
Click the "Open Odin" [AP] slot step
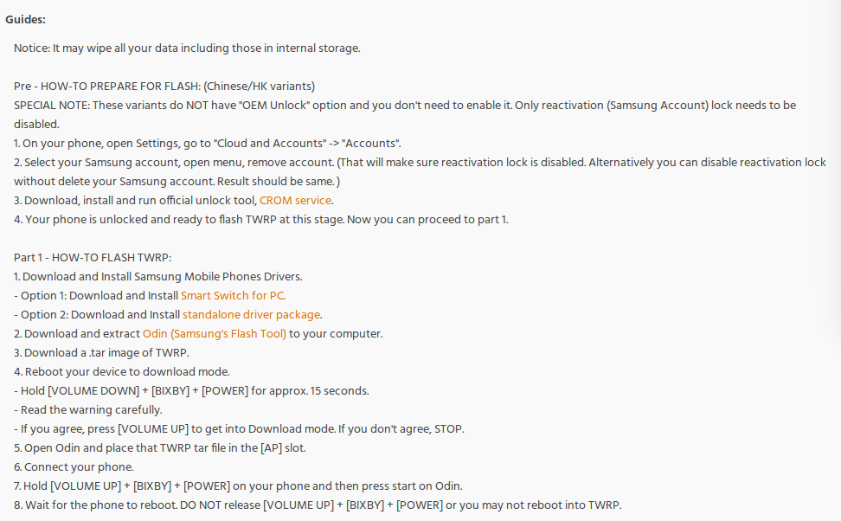coord(159,447)
